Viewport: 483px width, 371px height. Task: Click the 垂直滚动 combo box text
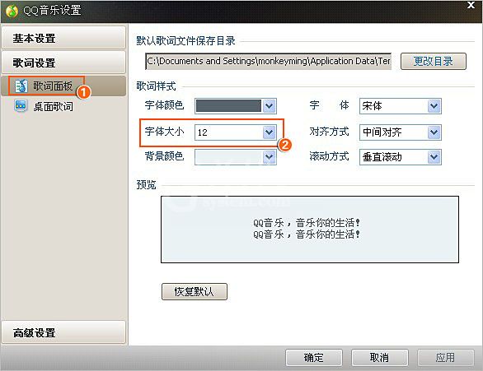[382, 157]
